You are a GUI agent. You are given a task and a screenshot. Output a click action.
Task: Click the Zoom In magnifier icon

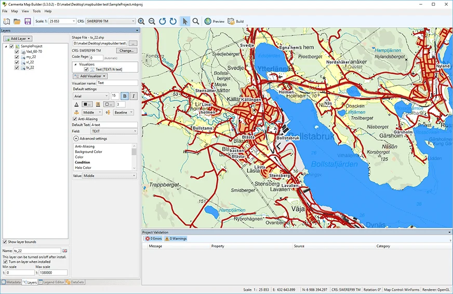(141, 21)
